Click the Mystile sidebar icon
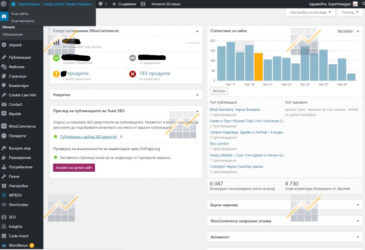 click(x=4, y=114)
